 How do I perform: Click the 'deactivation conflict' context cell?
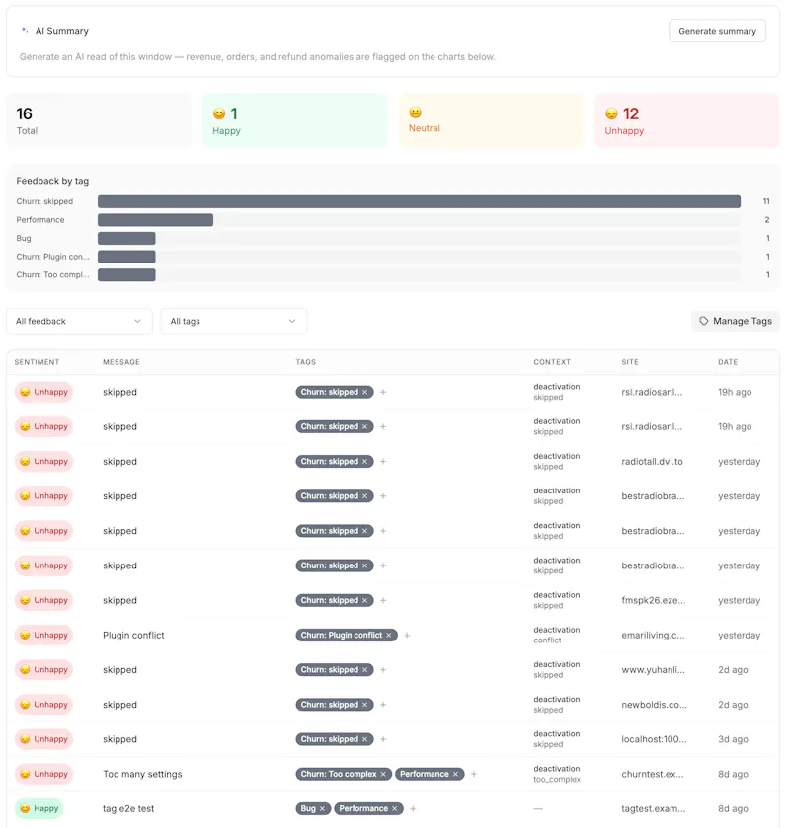556,635
